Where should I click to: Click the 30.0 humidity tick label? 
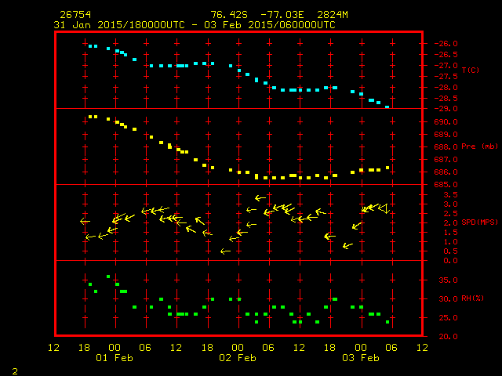click(448, 299)
